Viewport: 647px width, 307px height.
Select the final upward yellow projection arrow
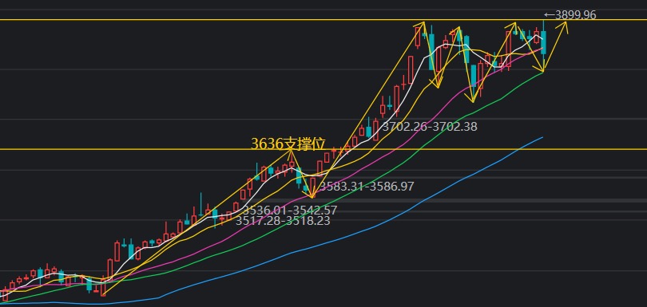[555, 46]
